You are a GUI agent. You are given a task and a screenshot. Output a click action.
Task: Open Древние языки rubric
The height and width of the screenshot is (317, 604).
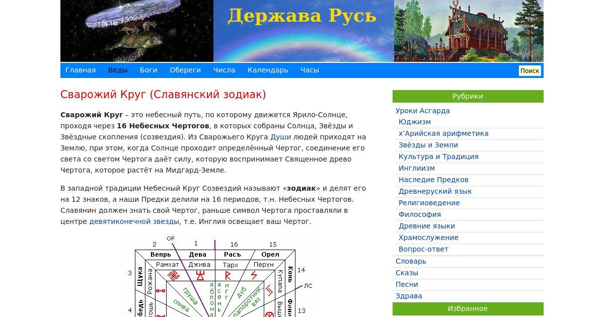point(427,226)
